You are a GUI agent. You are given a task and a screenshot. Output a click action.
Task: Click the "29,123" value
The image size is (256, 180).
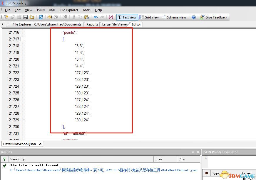tap(83, 86)
